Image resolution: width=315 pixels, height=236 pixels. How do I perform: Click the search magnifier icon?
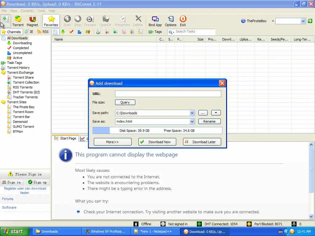coord(170,32)
